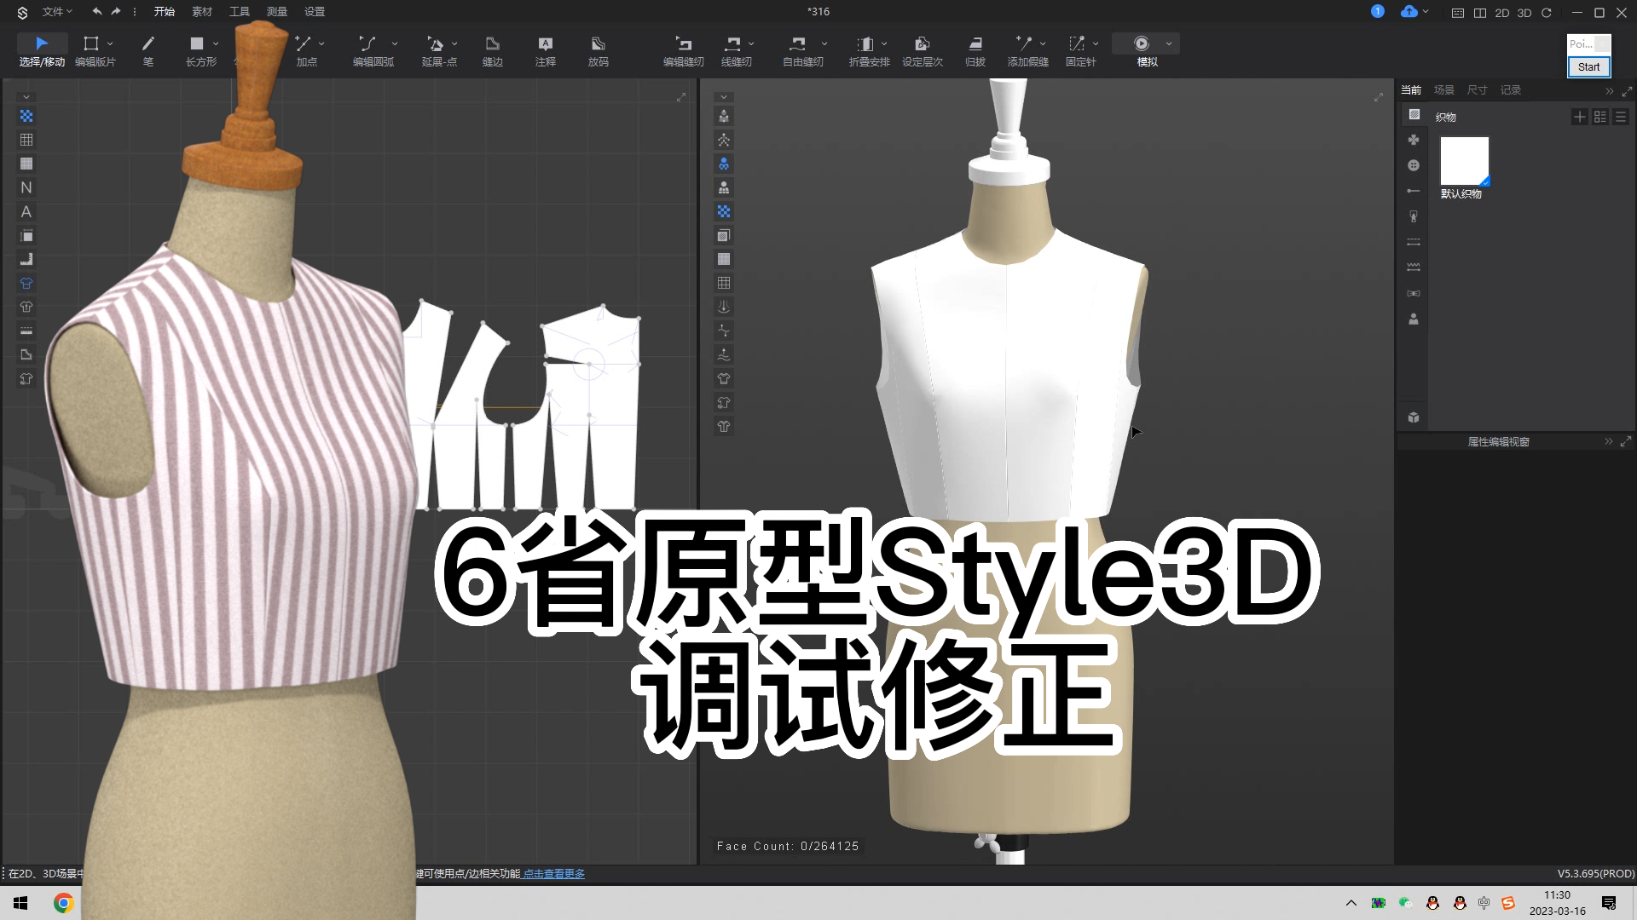Select the 选择/移动 tool
Image resolution: width=1637 pixels, height=920 pixels.
(x=42, y=51)
